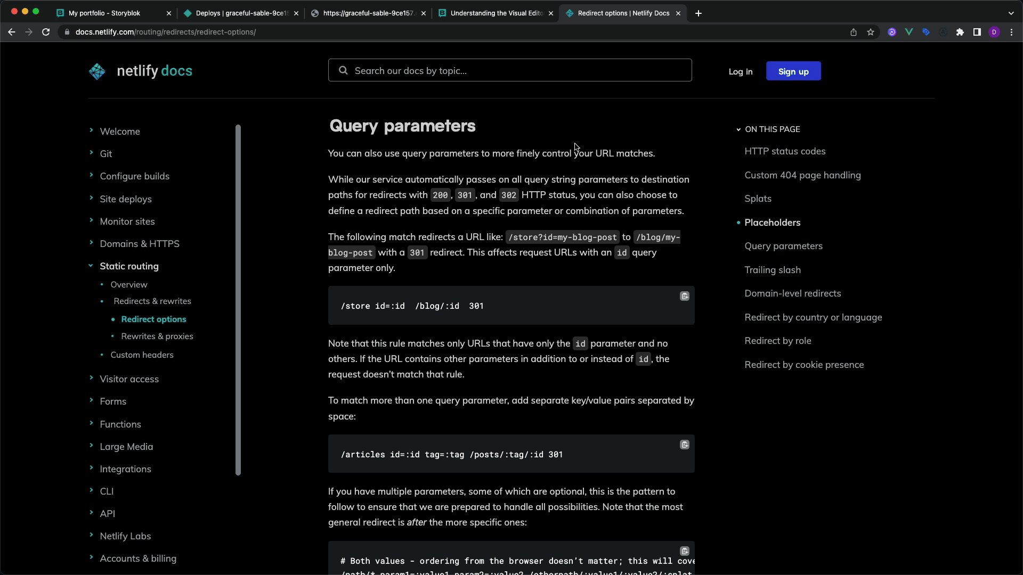
Task: Close the Deploys graceful-sable tab
Action: 296,13
